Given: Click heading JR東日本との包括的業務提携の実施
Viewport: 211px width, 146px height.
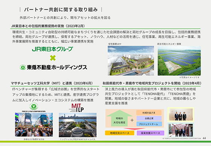Looking at the screenshot, I should click(x=48, y=26).
